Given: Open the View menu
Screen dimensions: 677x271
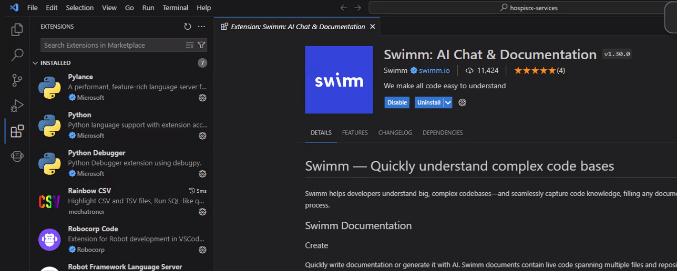Looking at the screenshot, I should 109,8.
